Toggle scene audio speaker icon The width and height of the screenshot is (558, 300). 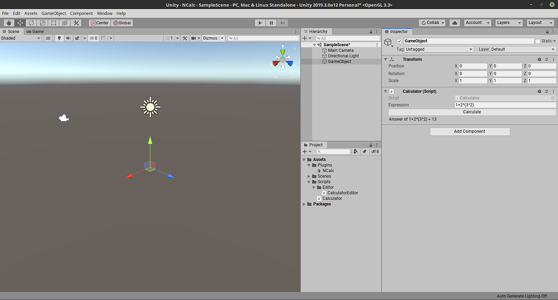pyautogui.click(x=68, y=38)
